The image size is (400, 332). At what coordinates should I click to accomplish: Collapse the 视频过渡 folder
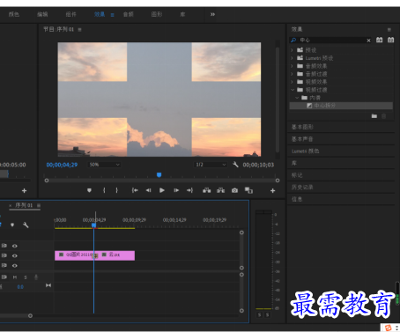coord(293,90)
